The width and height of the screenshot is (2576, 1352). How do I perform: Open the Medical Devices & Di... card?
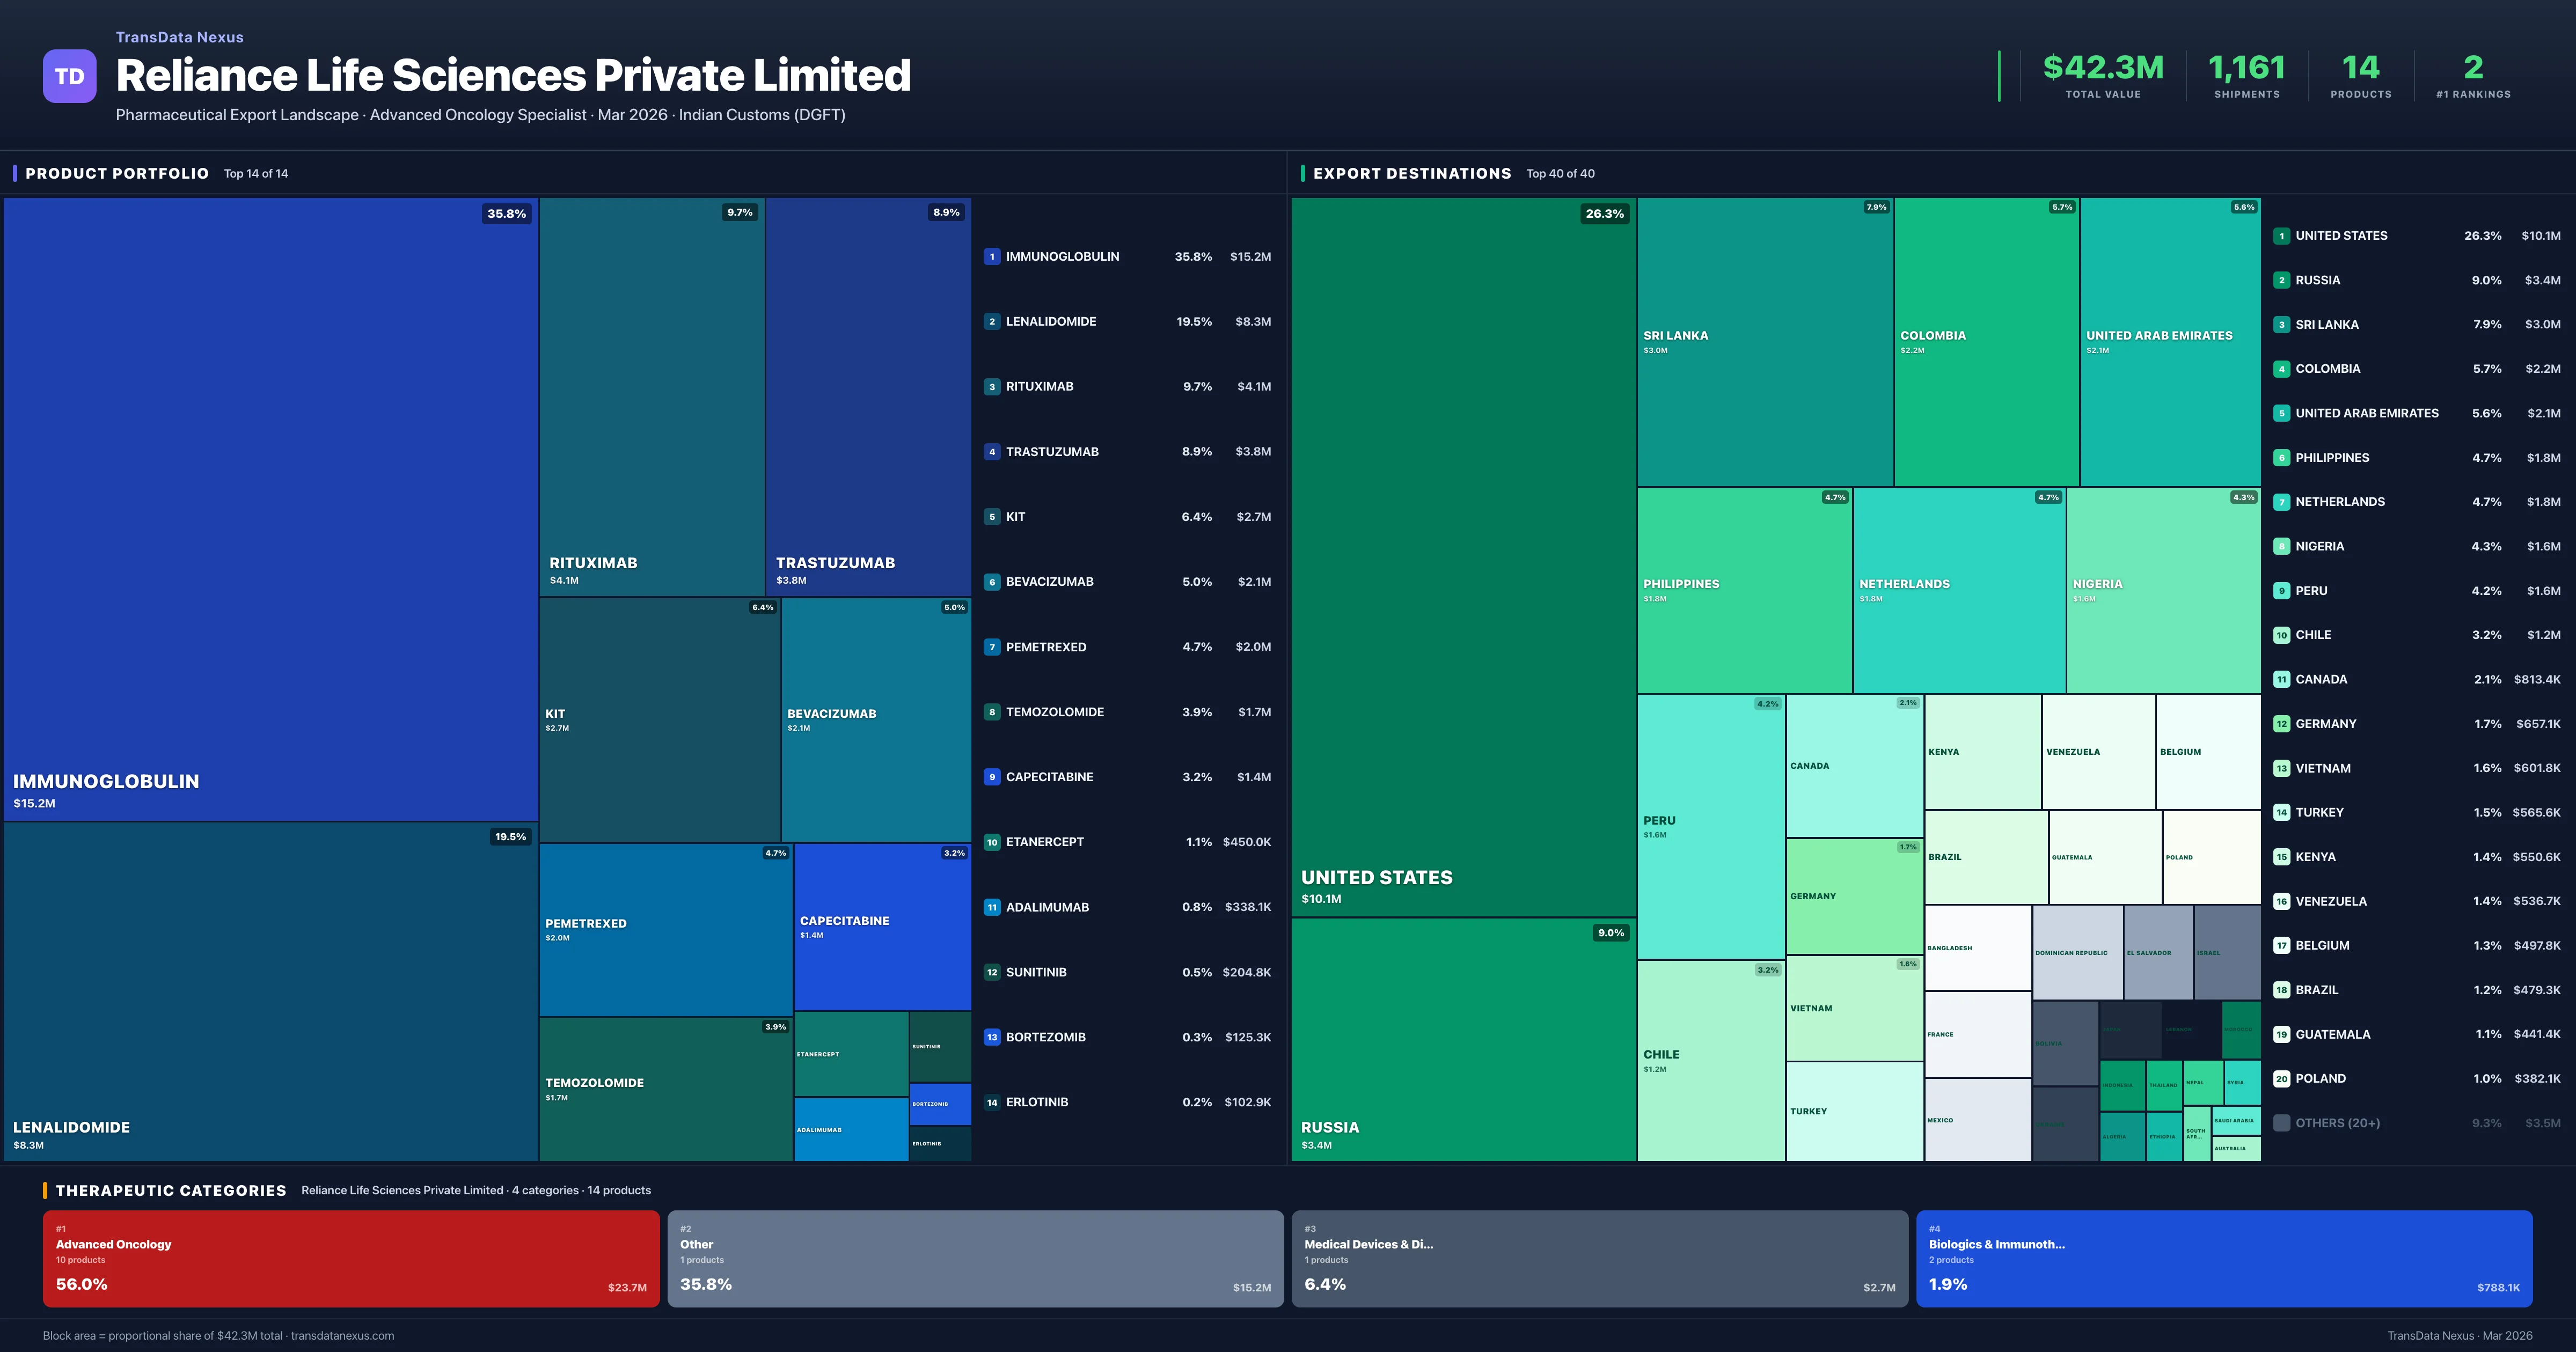coord(1599,1258)
